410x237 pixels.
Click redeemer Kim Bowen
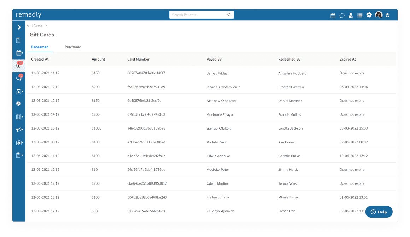pos(287,142)
